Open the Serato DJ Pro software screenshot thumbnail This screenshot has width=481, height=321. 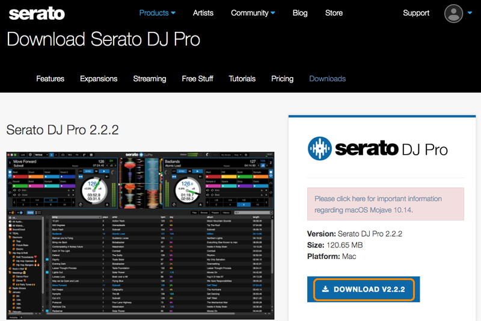click(140, 235)
